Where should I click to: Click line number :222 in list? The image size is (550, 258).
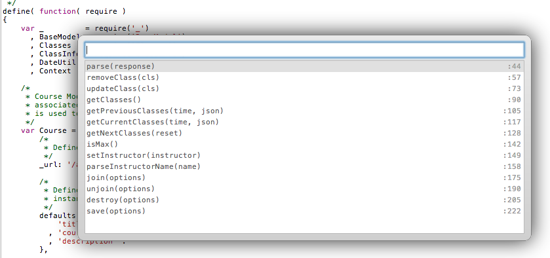coord(512,211)
